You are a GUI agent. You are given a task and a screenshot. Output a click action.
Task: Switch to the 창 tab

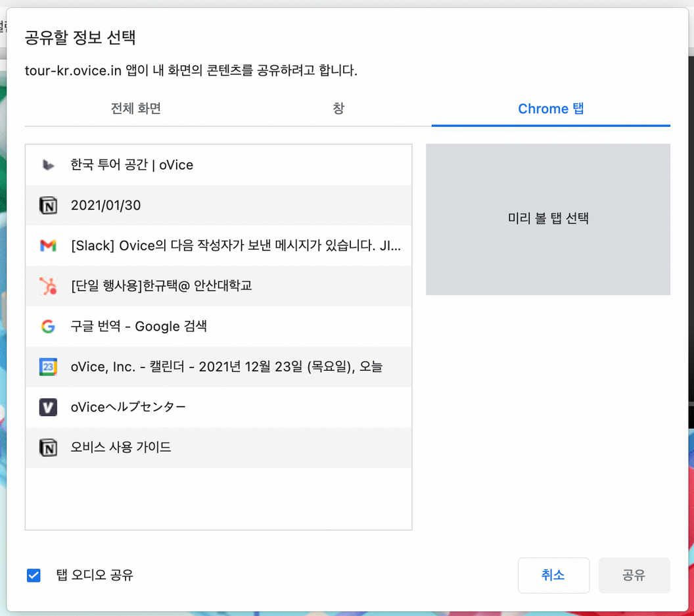[338, 108]
